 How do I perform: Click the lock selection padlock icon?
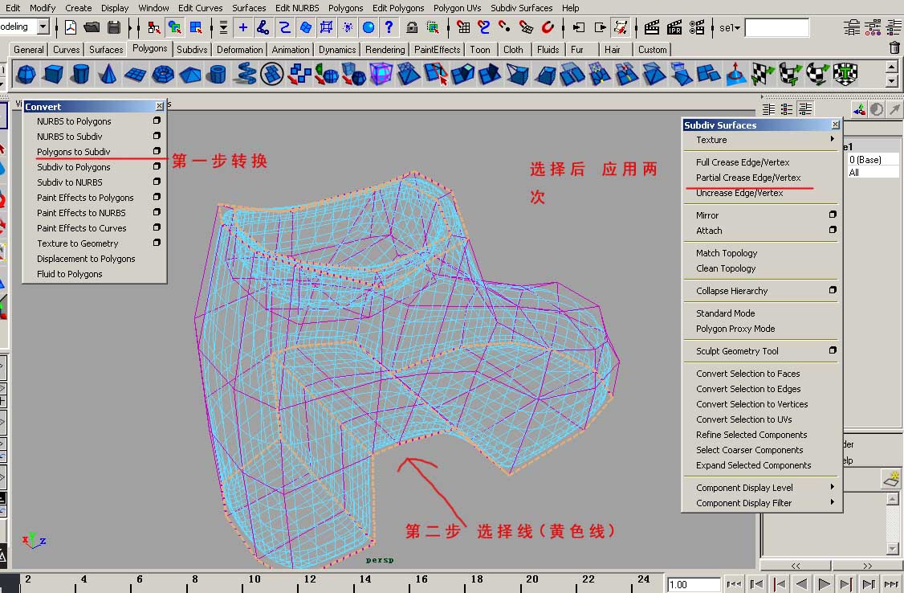coord(412,27)
